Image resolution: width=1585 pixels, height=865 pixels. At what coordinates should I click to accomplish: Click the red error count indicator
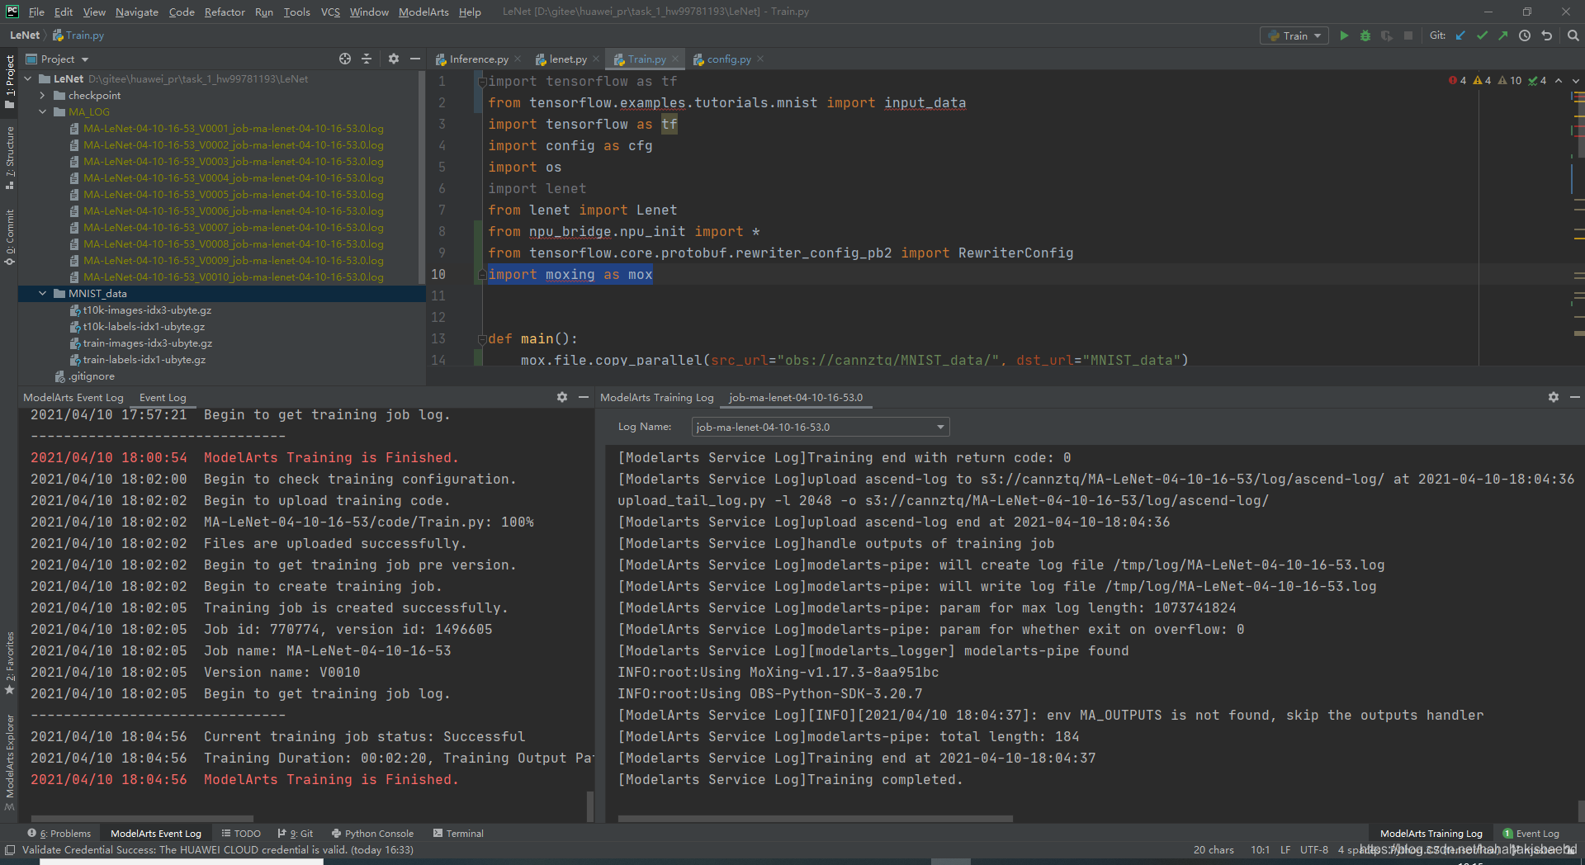coord(1457,81)
